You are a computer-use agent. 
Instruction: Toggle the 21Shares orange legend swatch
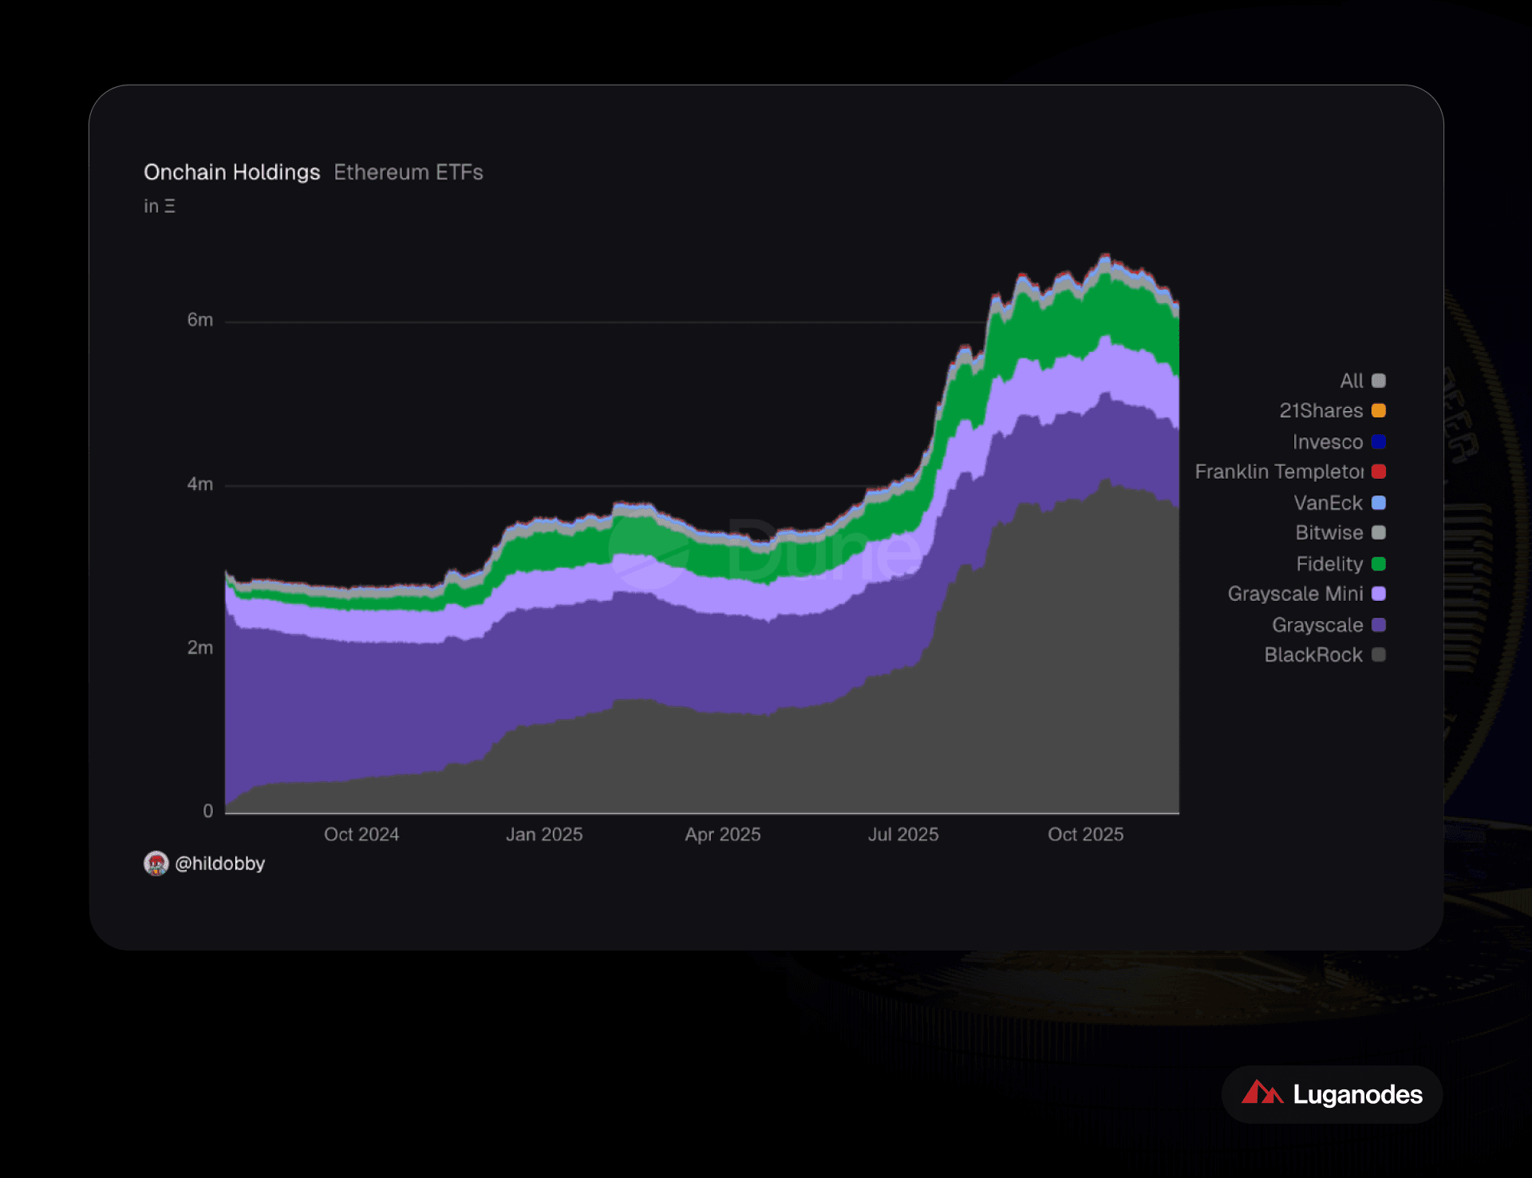1378,411
